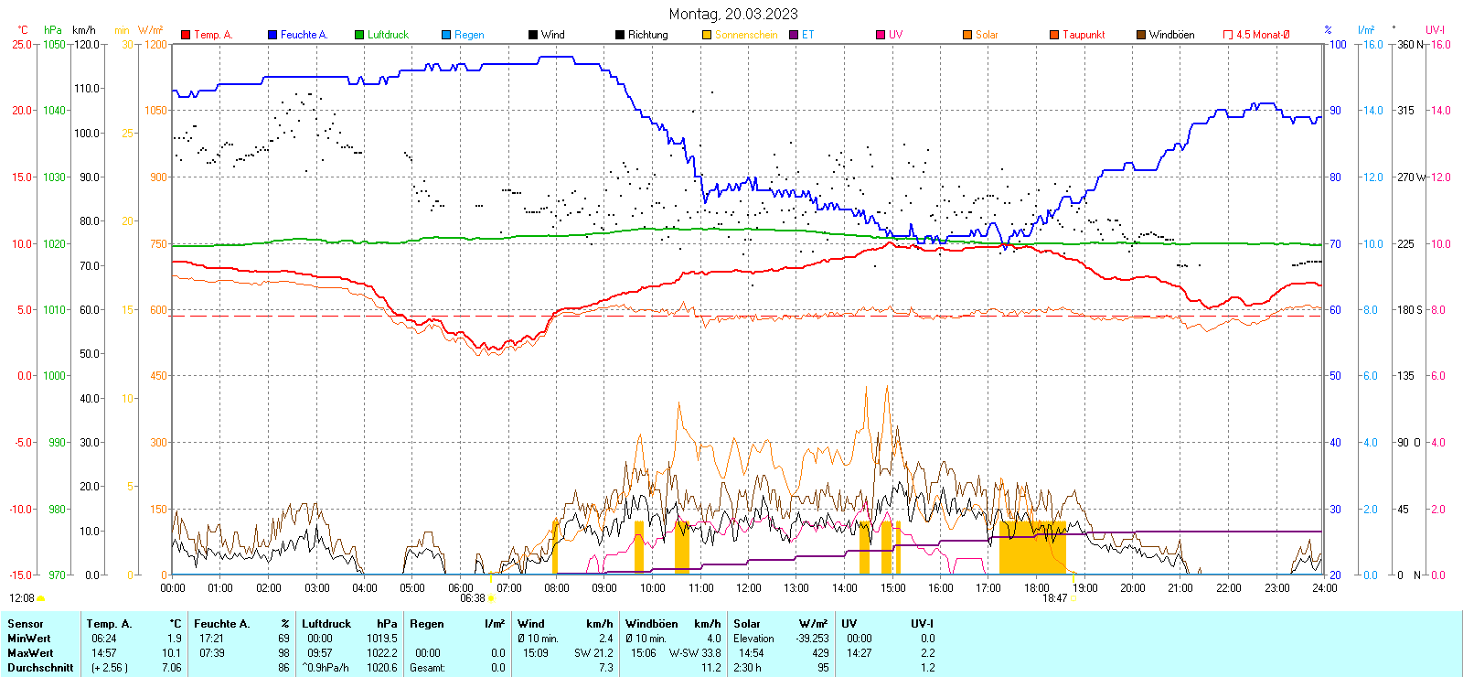
Task: Click the purple ET legend square
Action: tap(794, 35)
